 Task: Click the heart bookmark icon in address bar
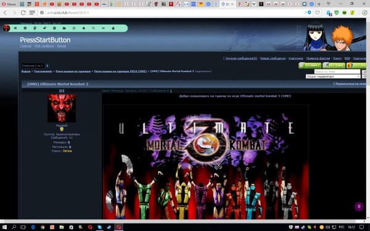point(318,12)
